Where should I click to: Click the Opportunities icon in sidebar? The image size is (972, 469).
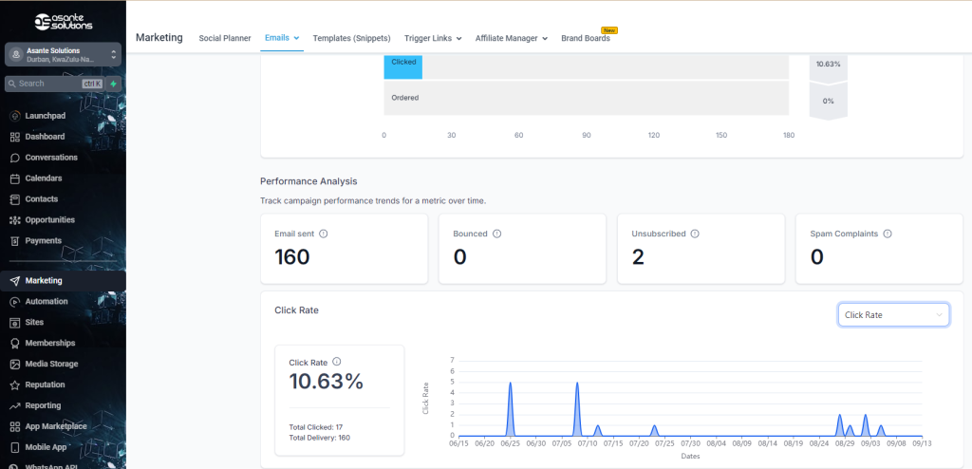[15, 220]
